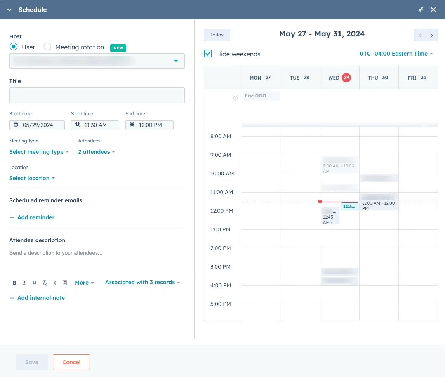Open End time field 12:00 PM

coord(149,125)
